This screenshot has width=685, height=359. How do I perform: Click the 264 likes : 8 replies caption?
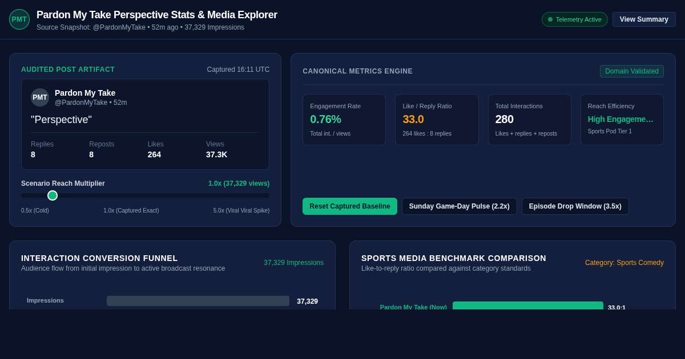click(427, 134)
